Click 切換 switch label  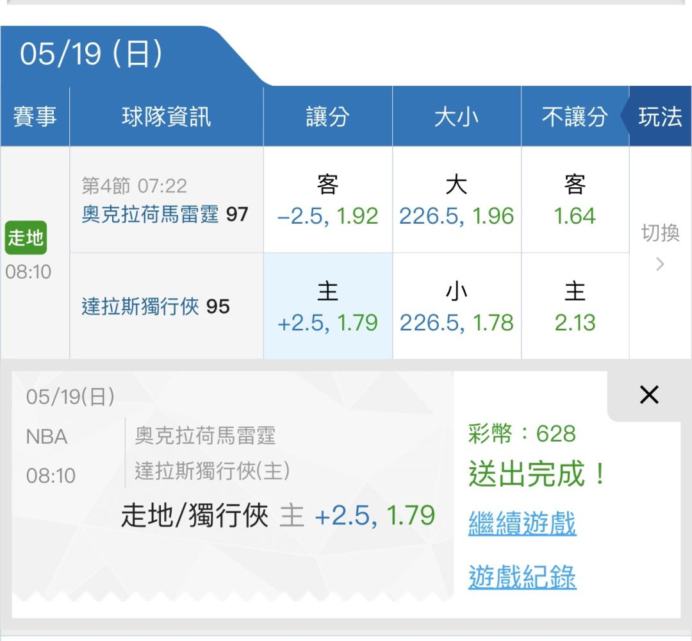tap(661, 233)
